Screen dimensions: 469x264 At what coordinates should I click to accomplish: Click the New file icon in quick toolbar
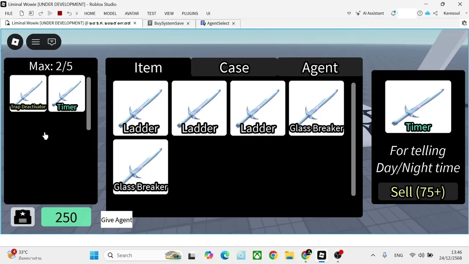(22, 13)
